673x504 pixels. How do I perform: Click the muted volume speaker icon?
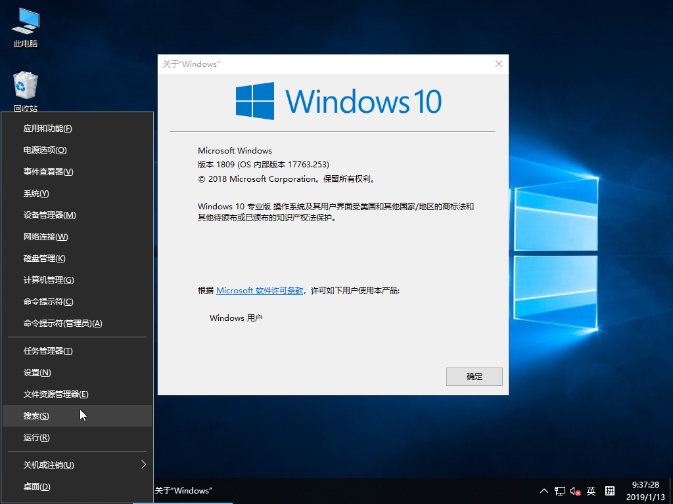click(x=575, y=491)
